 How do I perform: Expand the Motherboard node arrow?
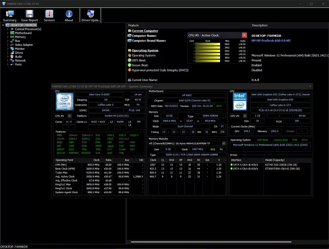click(8, 33)
